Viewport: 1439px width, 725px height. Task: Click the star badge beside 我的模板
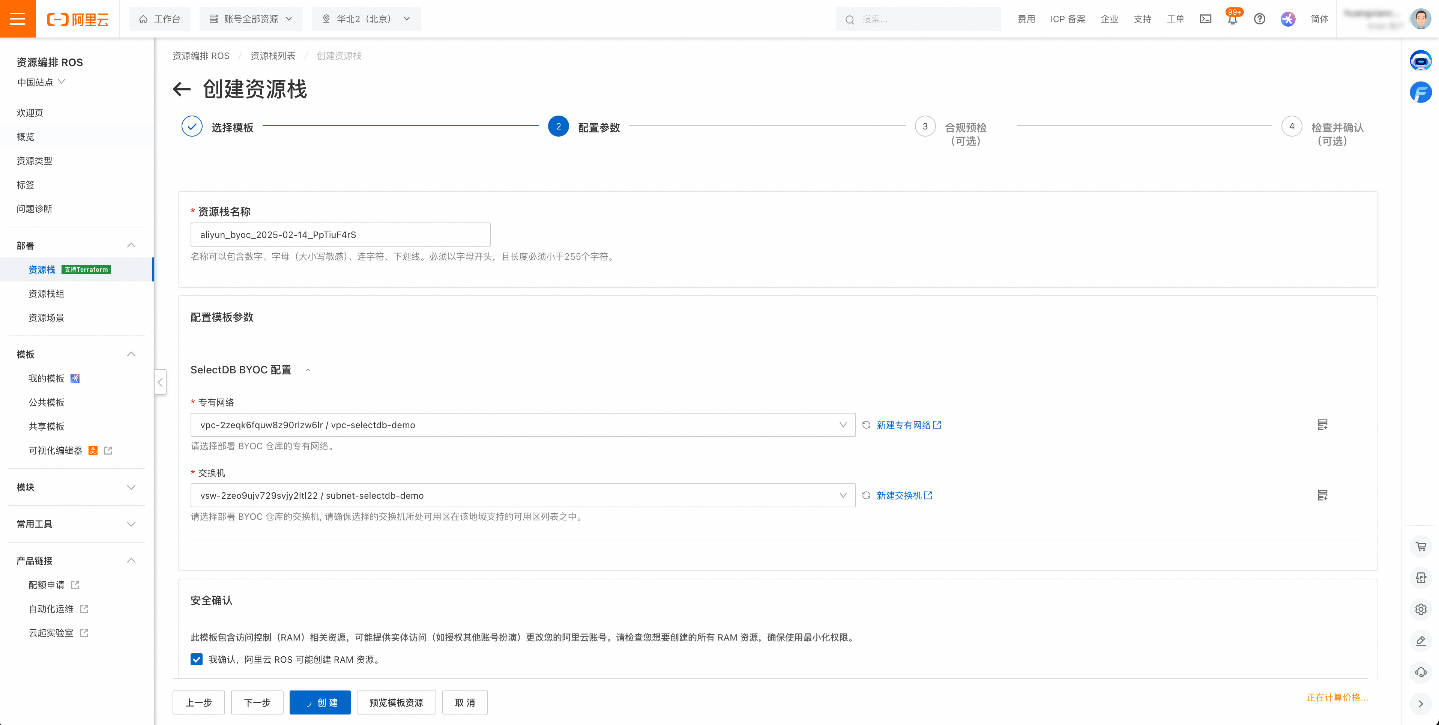pyautogui.click(x=75, y=378)
